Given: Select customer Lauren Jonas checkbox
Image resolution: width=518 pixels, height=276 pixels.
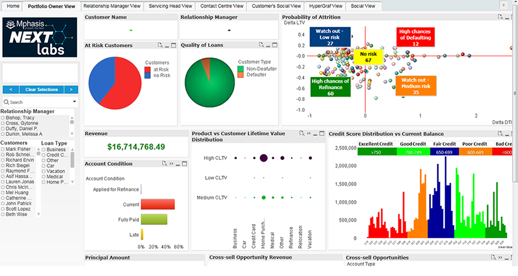Looking at the screenshot, I should (x=3, y=182).
